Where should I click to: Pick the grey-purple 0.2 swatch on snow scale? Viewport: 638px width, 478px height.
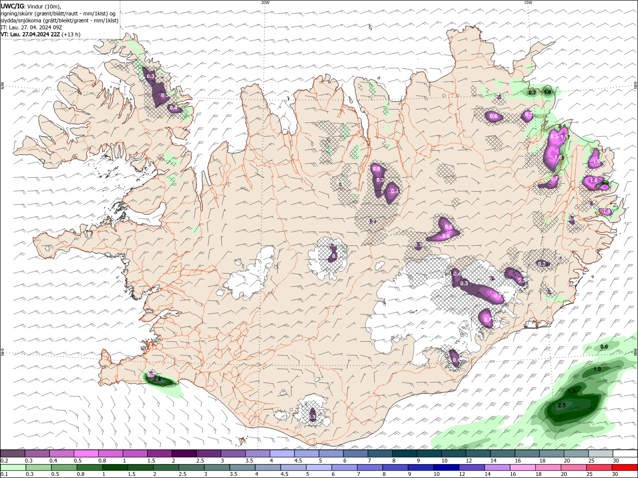coord(12,454)
